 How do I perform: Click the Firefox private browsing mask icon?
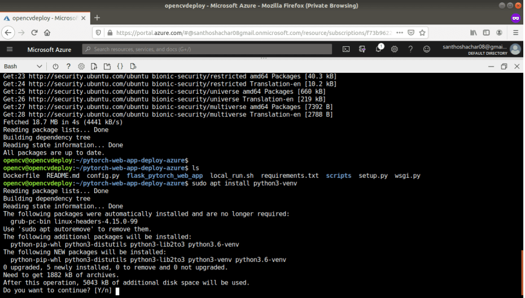pyautogui.click(x=515, y=18)
